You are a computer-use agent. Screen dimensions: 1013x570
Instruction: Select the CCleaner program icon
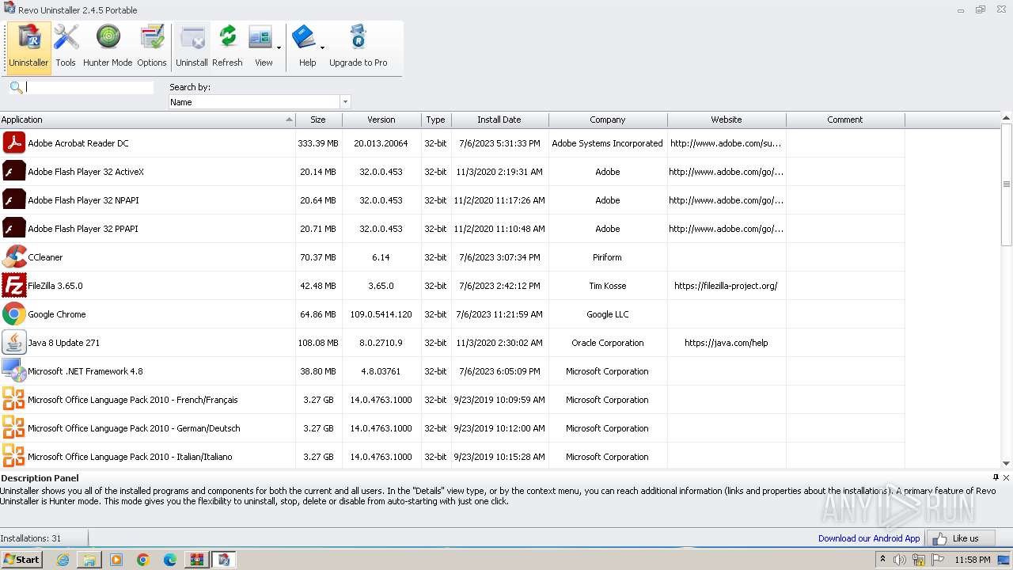pyautogui.click(x=13, y=257)
